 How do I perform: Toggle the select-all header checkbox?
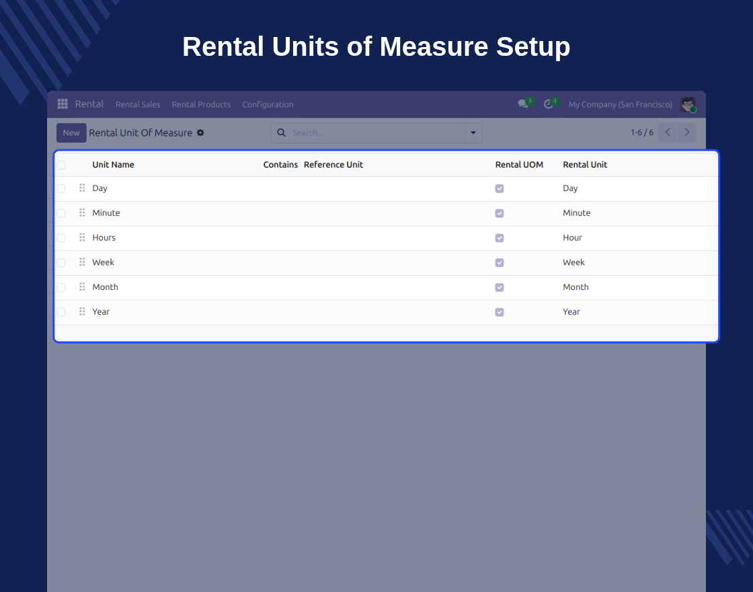[x=61, y=165]
